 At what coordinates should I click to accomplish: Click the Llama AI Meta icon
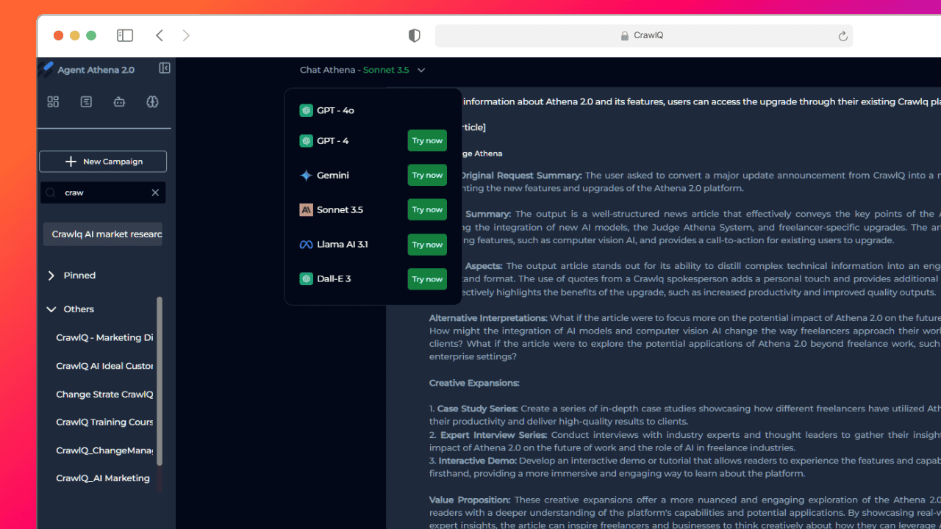[x=306, y=244]
